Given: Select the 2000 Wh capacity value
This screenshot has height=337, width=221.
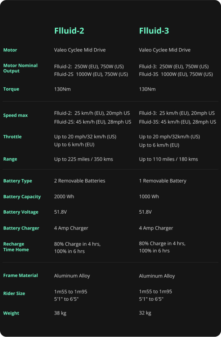Looking at the screenshot, I should [64, 196].
